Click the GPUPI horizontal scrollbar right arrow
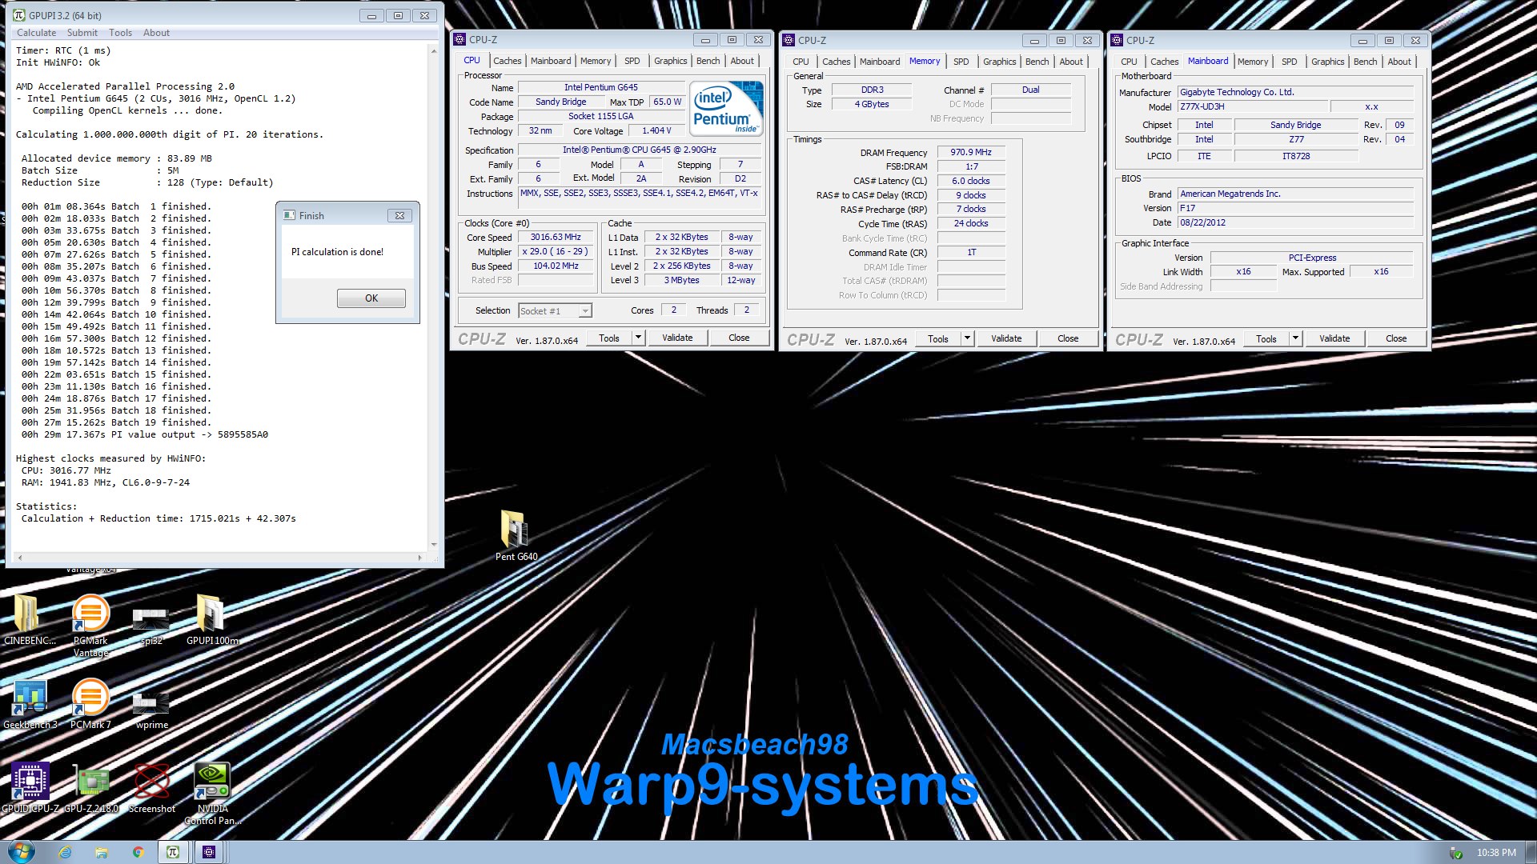This screenshot has width=1537, height=864. pyautogui.click(x=419, y=558)
